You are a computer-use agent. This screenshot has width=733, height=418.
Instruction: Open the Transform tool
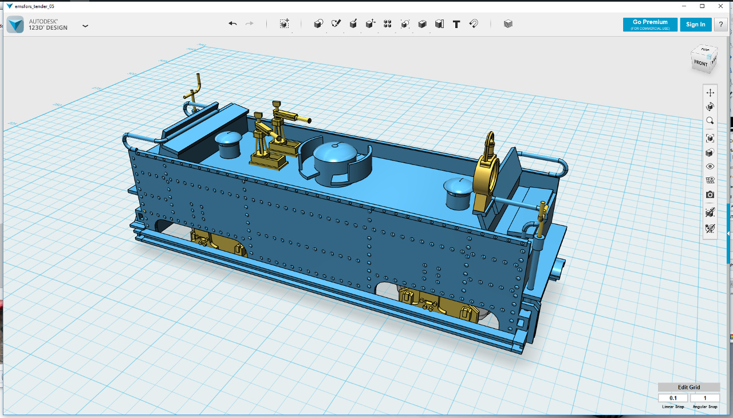point(284,24)
